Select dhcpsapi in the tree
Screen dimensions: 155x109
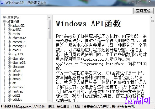[x=18, y=67]
